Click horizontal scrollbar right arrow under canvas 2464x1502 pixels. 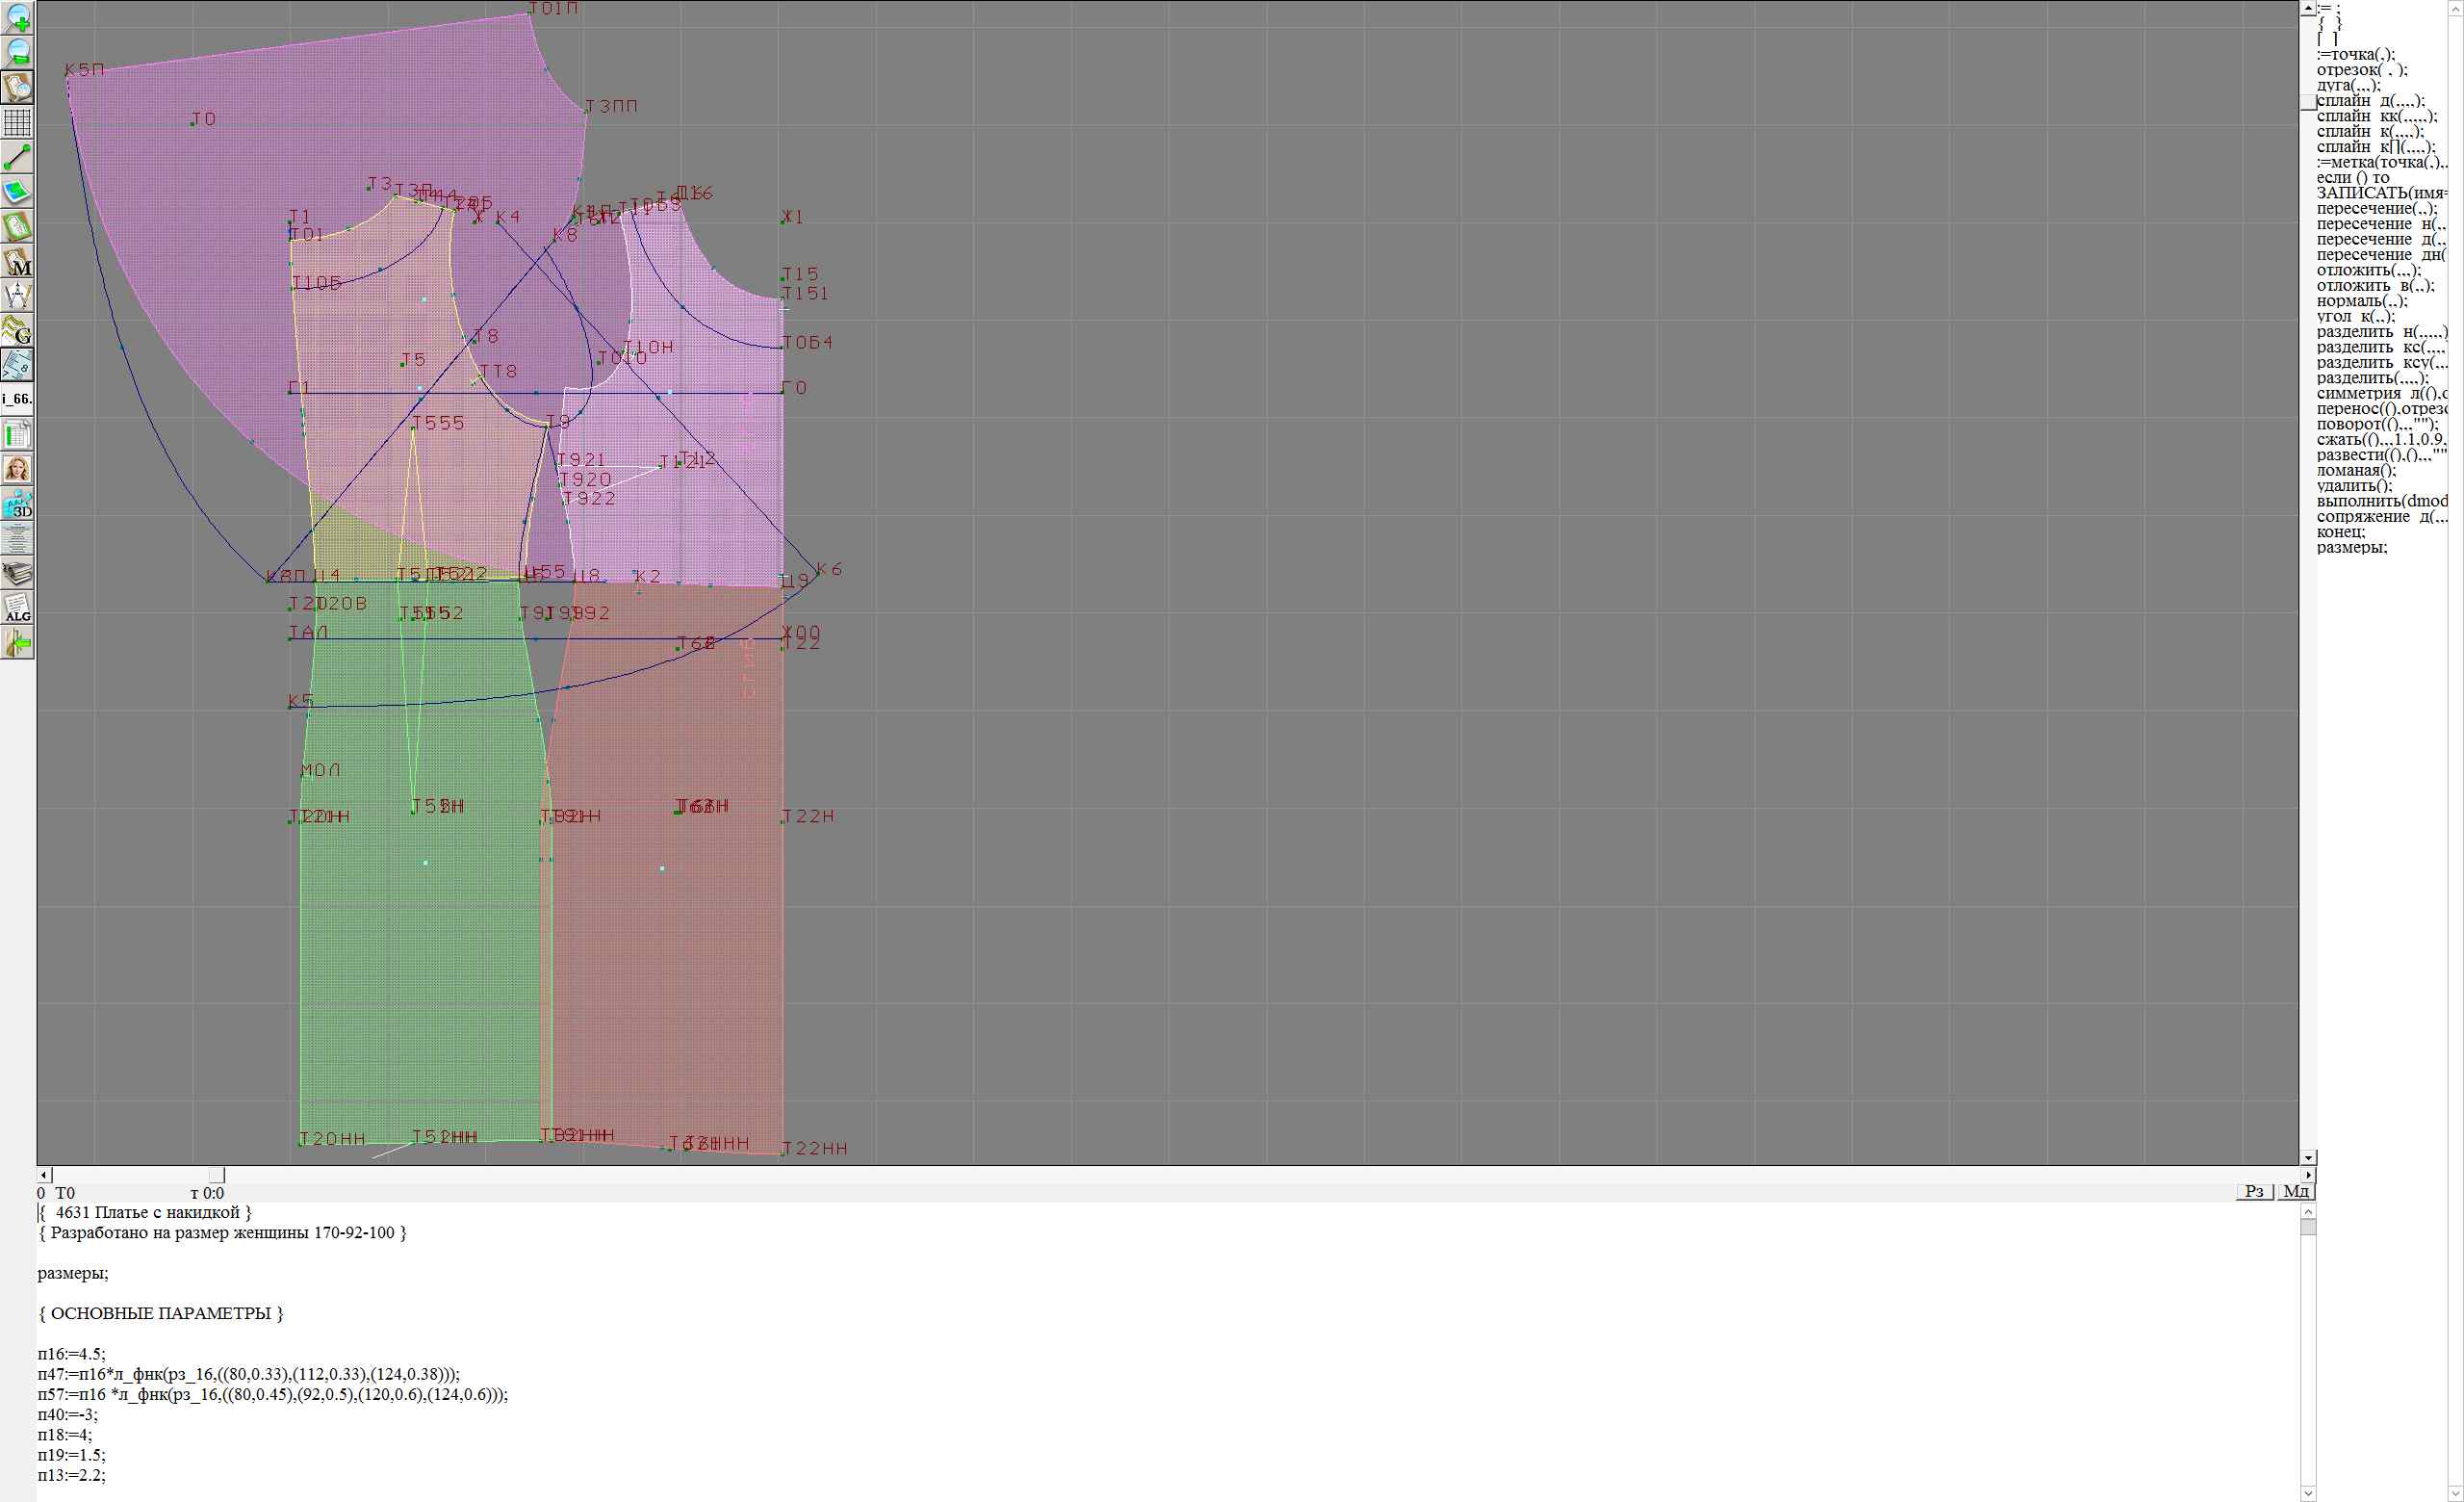[2308, 1175]
